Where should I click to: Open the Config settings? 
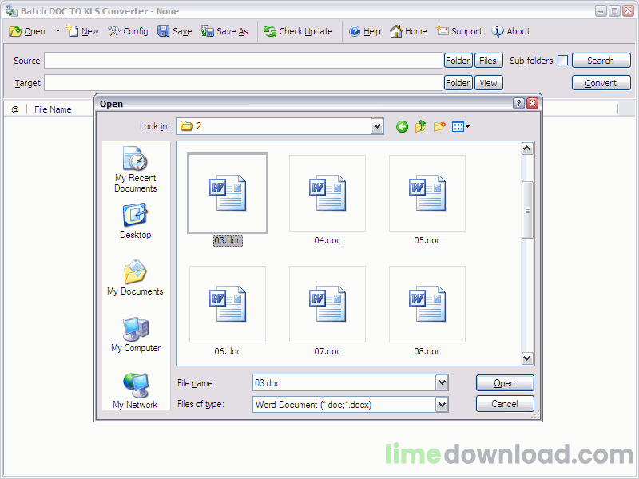click(x=129, y=31)
